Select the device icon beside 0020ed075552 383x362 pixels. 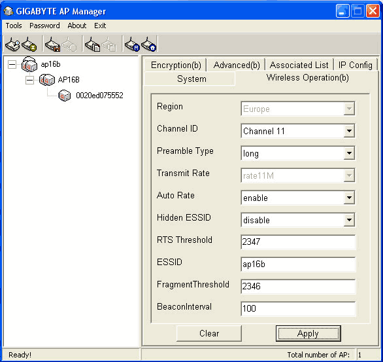coord(65,96)
